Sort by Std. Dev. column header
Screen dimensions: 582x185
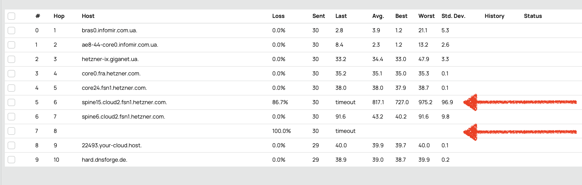(453, 16)
